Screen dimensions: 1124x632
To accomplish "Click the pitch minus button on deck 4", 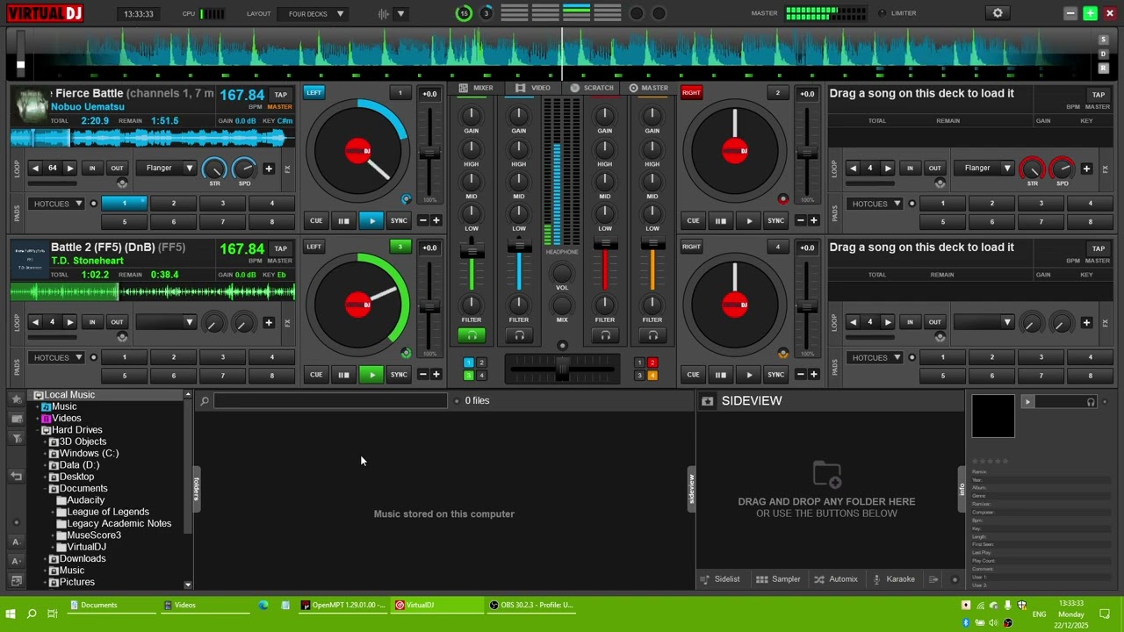I will pyautogui.click(x=800, y=375).
